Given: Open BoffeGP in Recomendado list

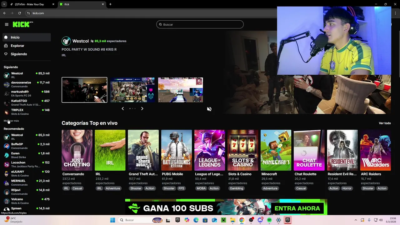Looking at the screenshot, I should (x=27, y=146).
